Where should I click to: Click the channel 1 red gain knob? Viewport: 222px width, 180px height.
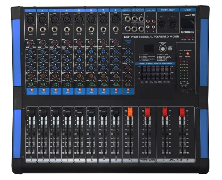point(31,44)
